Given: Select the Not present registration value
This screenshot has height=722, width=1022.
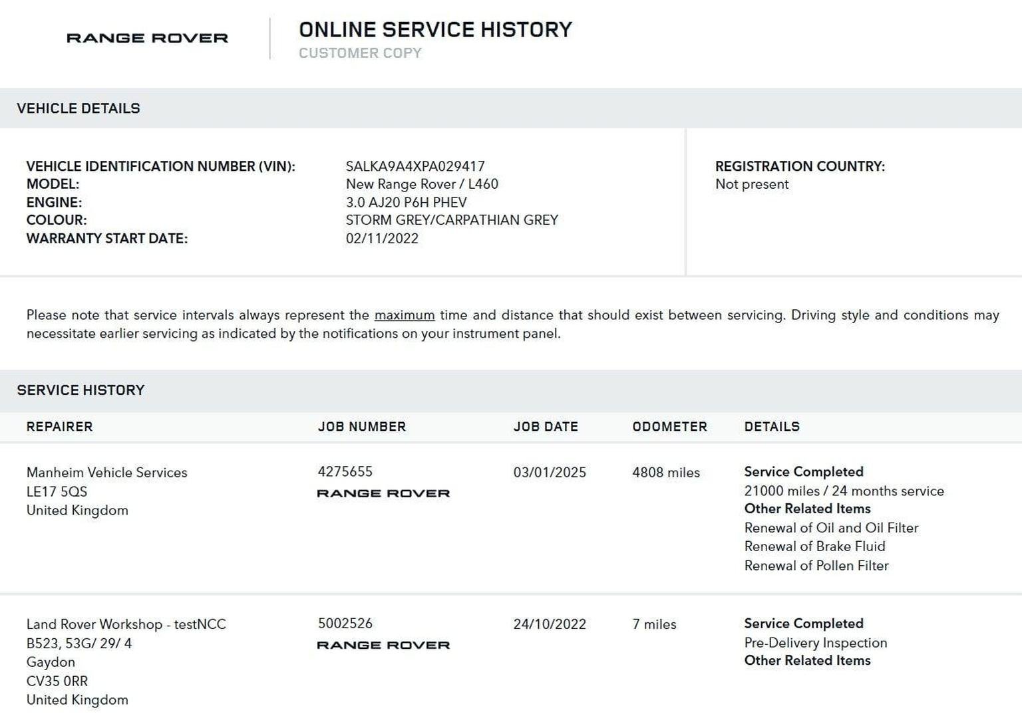Looking at the screenshot, I should pos(752,184).
